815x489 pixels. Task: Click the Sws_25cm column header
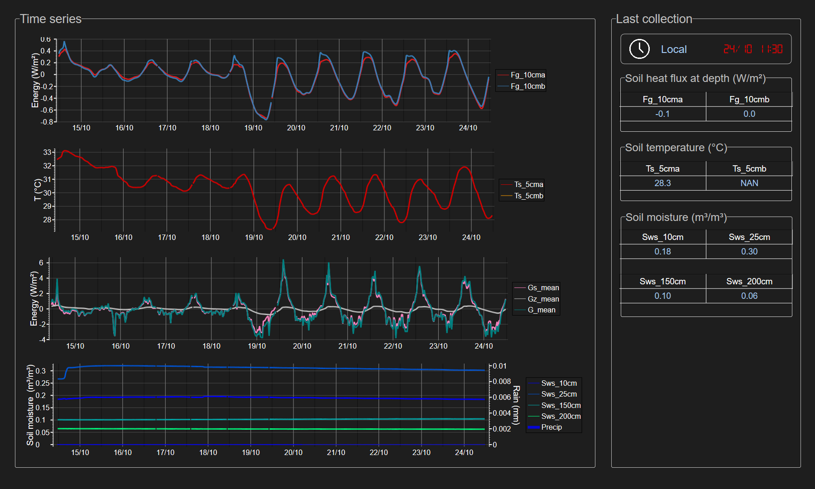749,237
